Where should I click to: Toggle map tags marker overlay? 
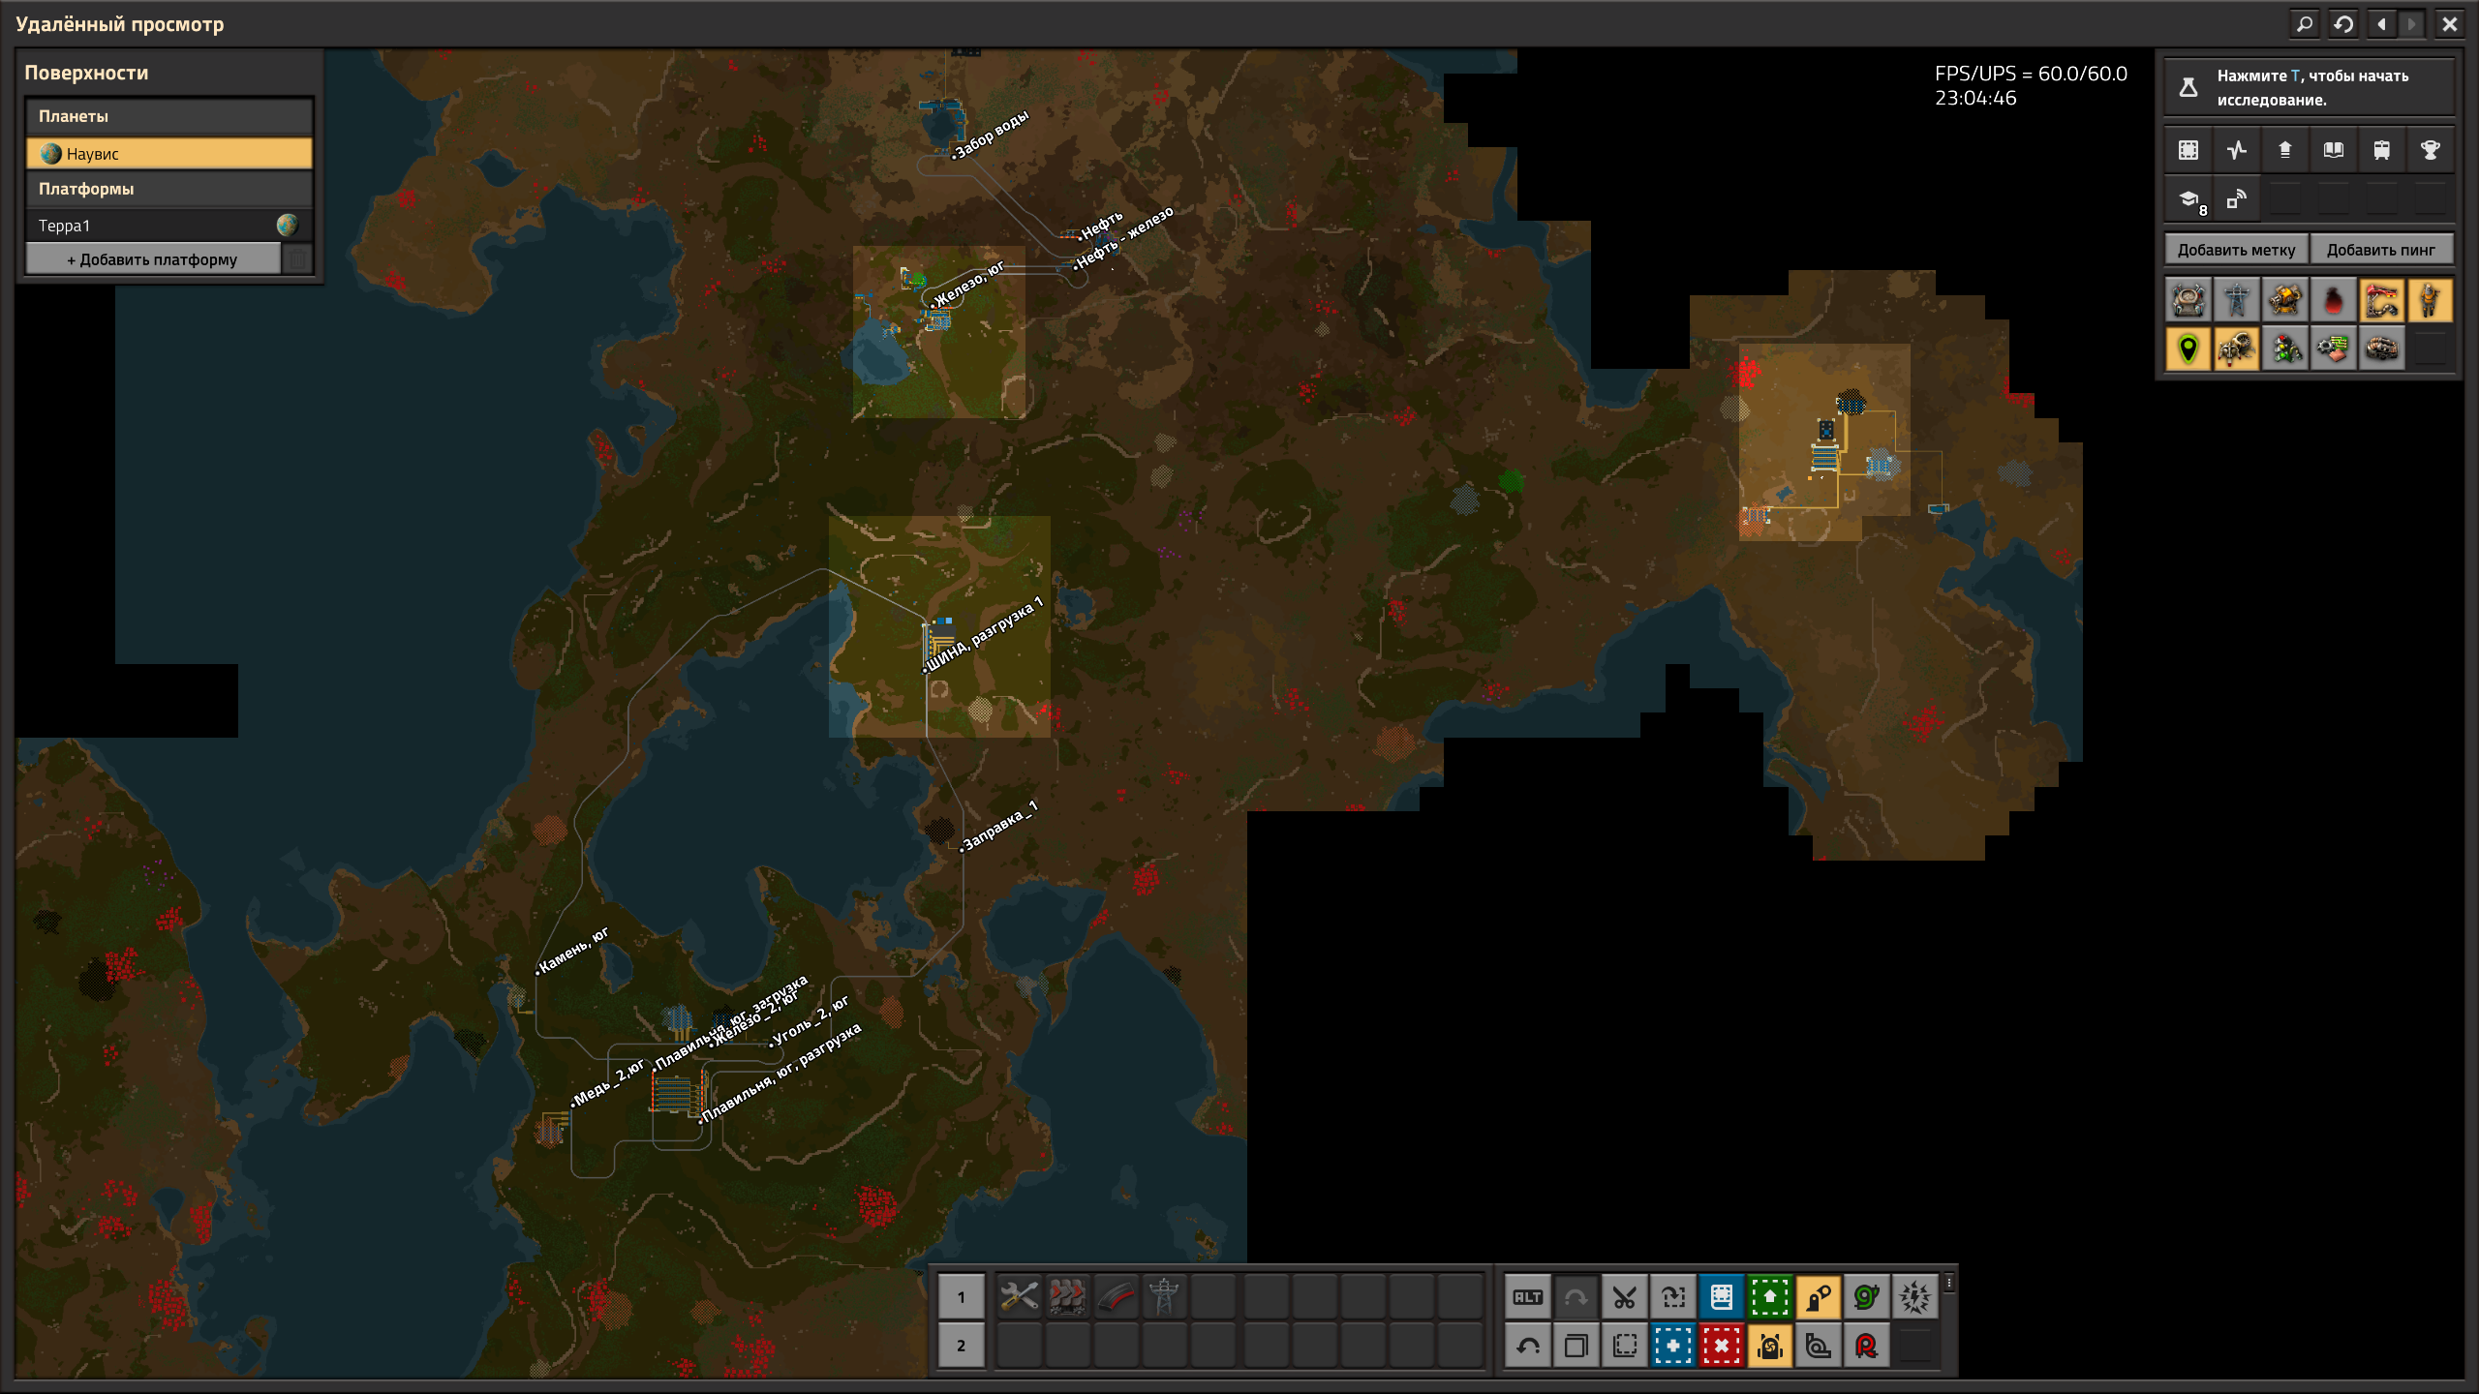pos(2188,348)
